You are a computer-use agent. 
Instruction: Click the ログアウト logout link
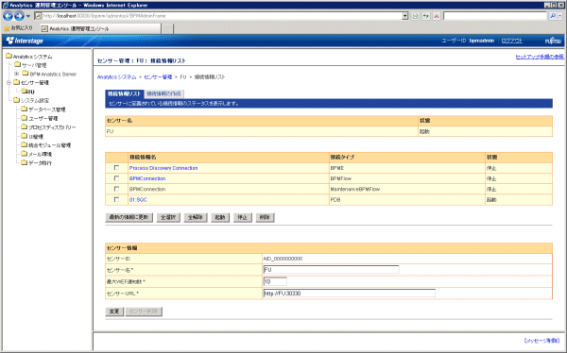coord(511,41)
